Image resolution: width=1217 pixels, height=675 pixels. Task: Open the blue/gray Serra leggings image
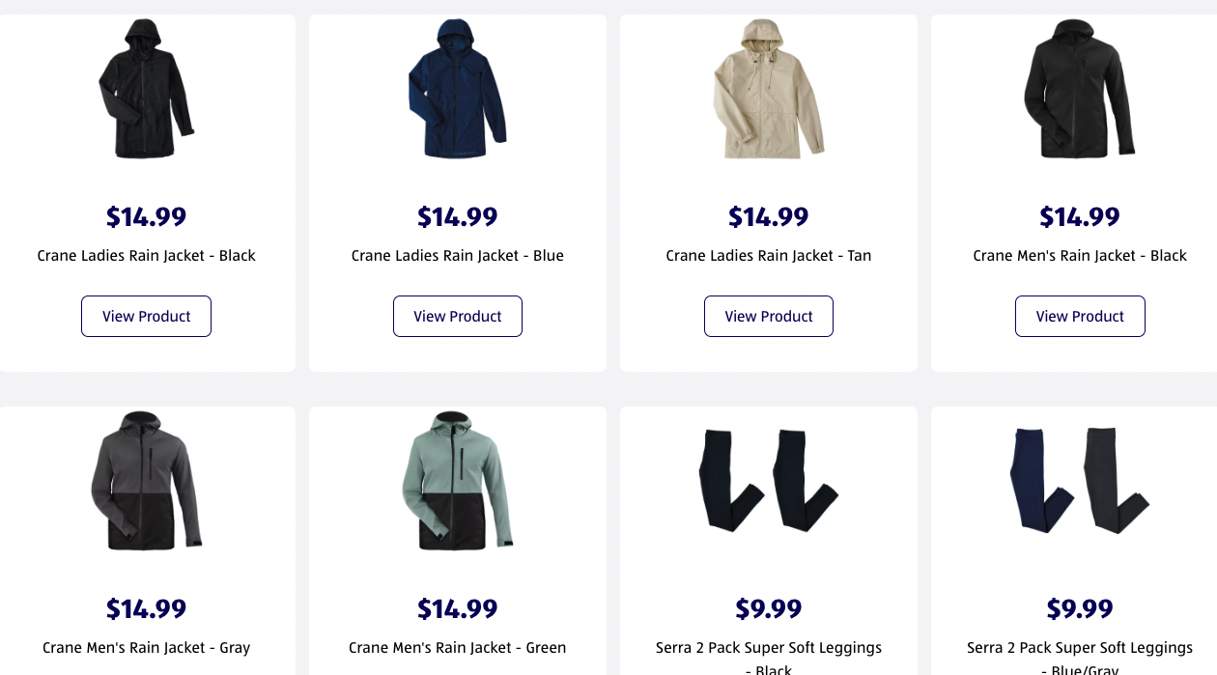tap(1080, 481)
